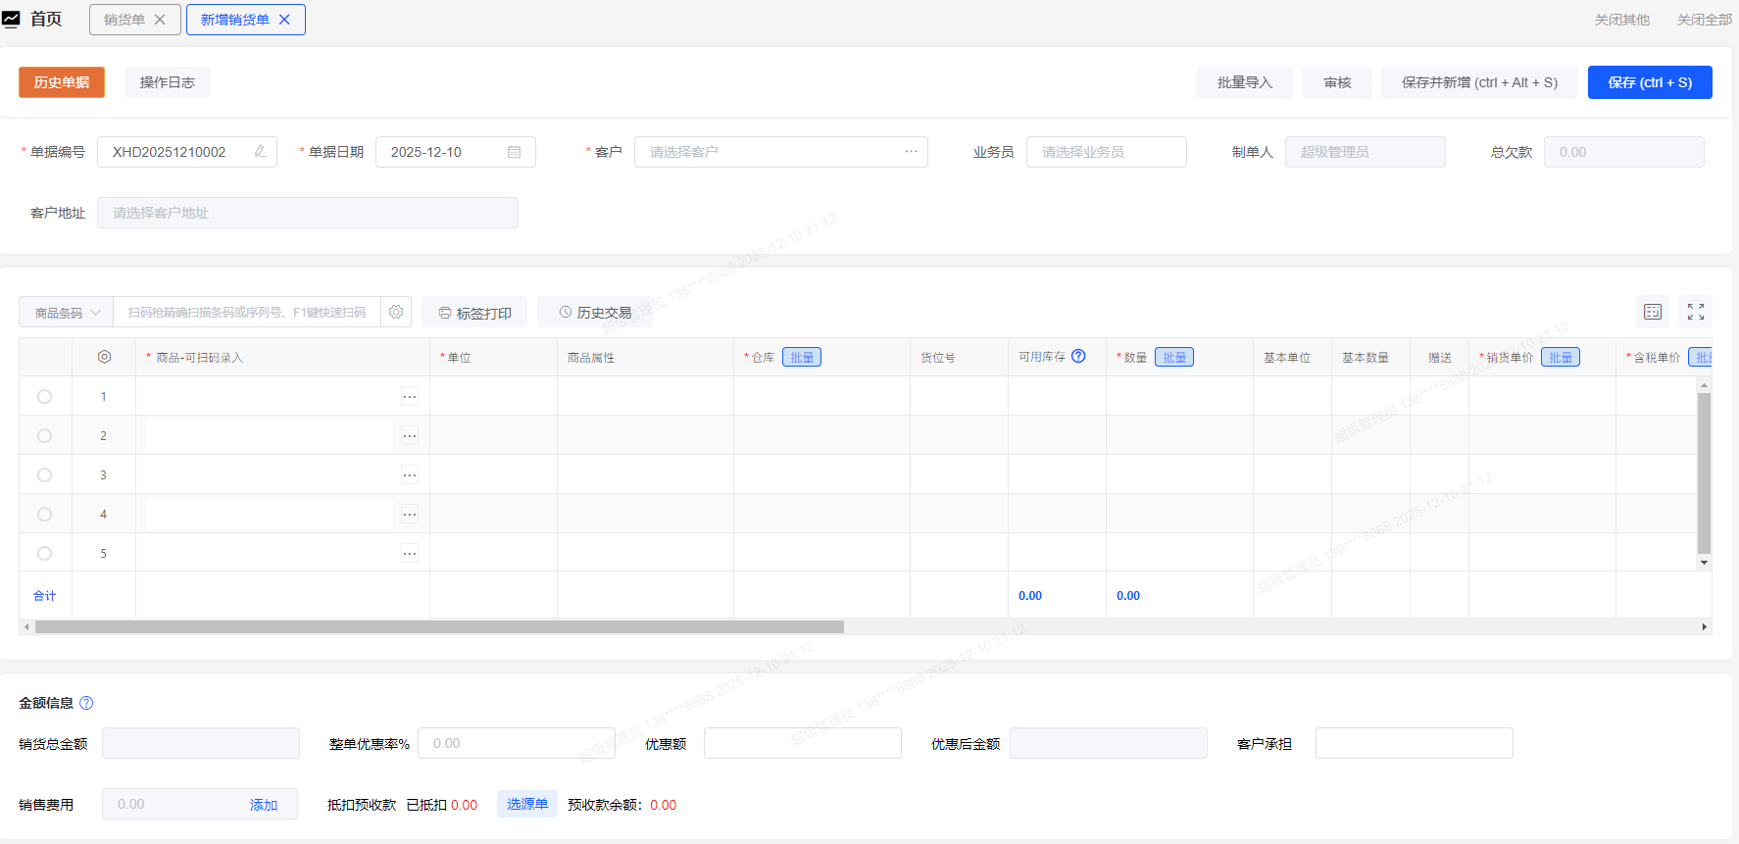Click the amount info help icon
Image resolution: width=1739 pixels, height=844 pixels.
click(86, 703)
